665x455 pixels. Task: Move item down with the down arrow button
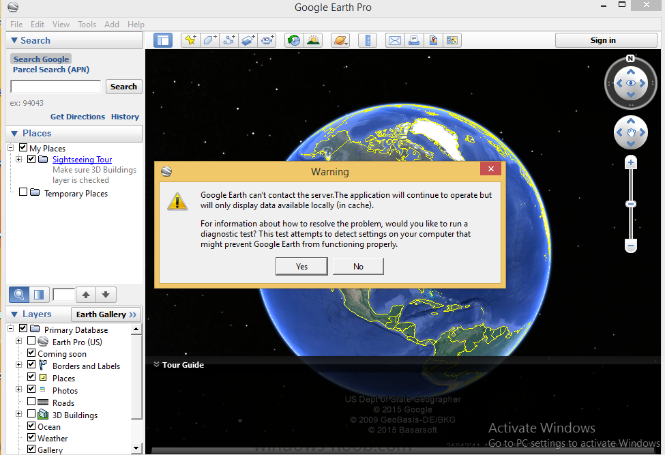(106, 294)
